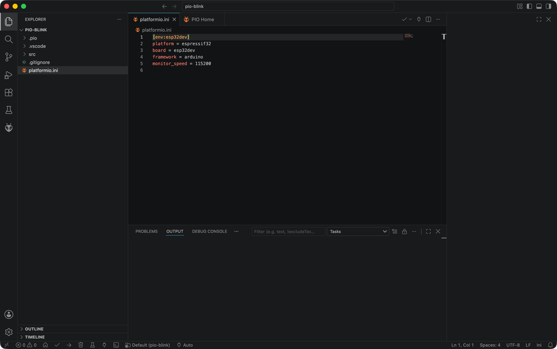
Task: Open the Run and Debug view
Action: [x=9, y=75]
